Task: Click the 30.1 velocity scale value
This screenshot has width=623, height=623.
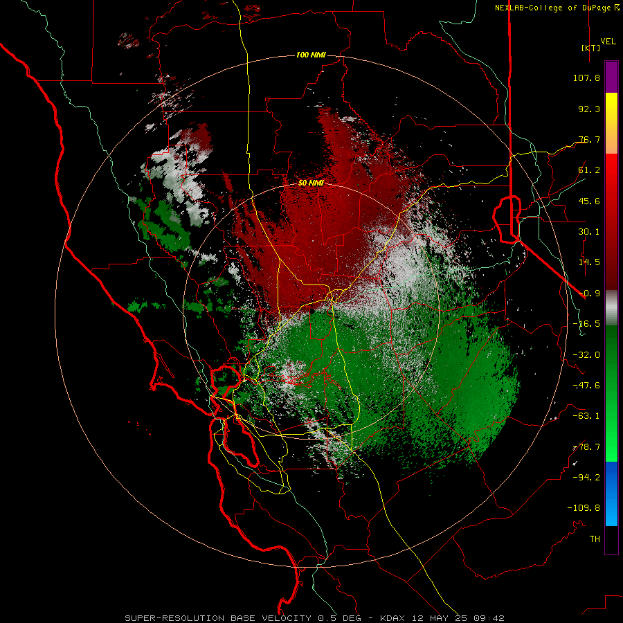Action: click(589, 232)
